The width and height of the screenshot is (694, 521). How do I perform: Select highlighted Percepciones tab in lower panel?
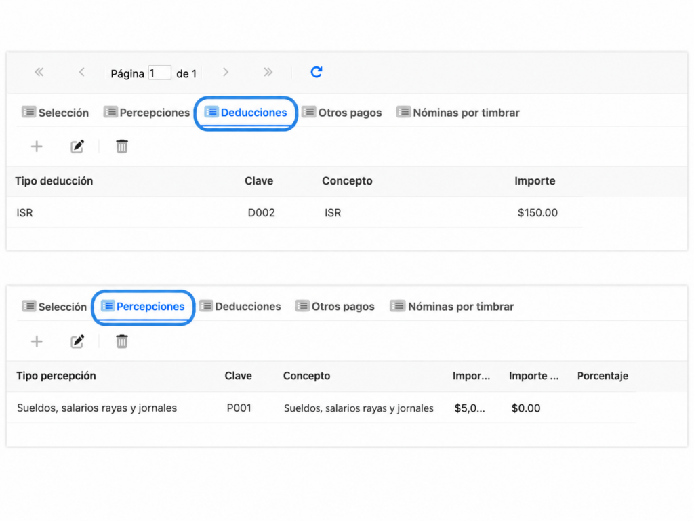143,307
